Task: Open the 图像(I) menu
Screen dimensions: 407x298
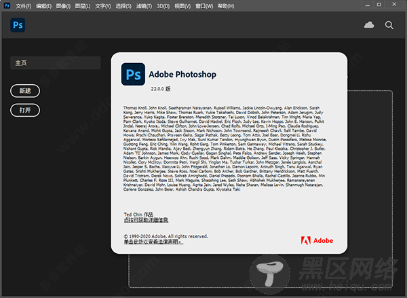Action: [x=63, y=6]
